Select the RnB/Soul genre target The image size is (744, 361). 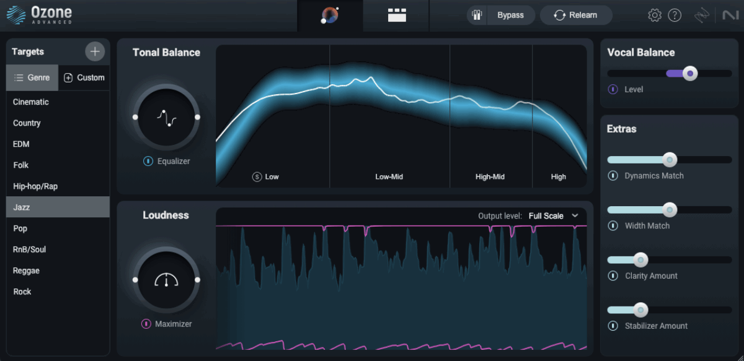[x=58, y=250]
